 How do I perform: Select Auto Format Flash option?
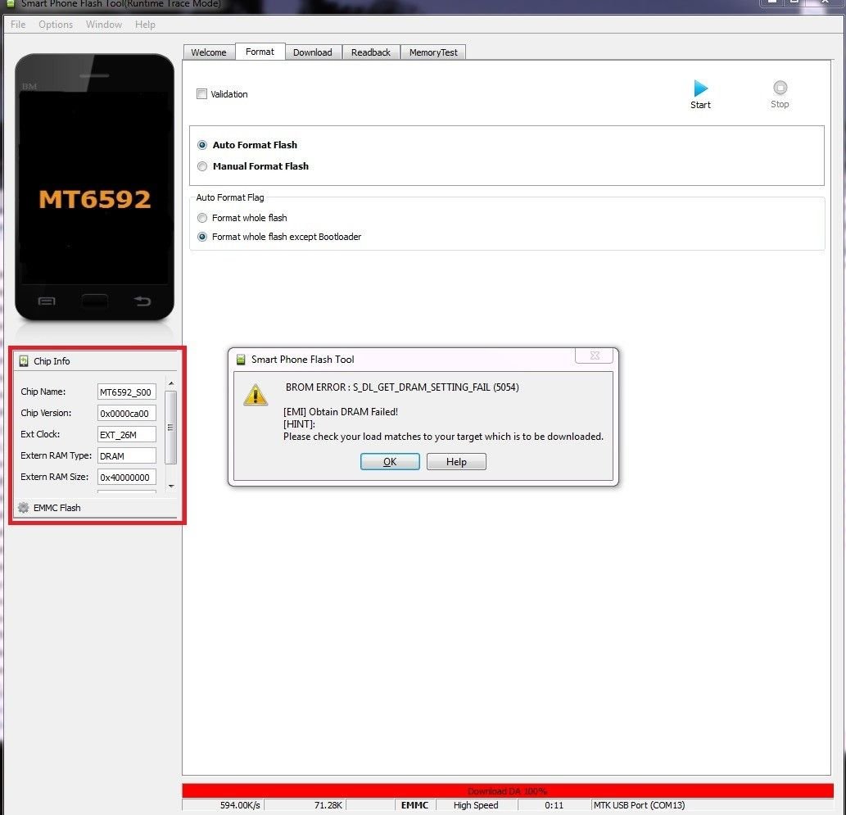202,145
